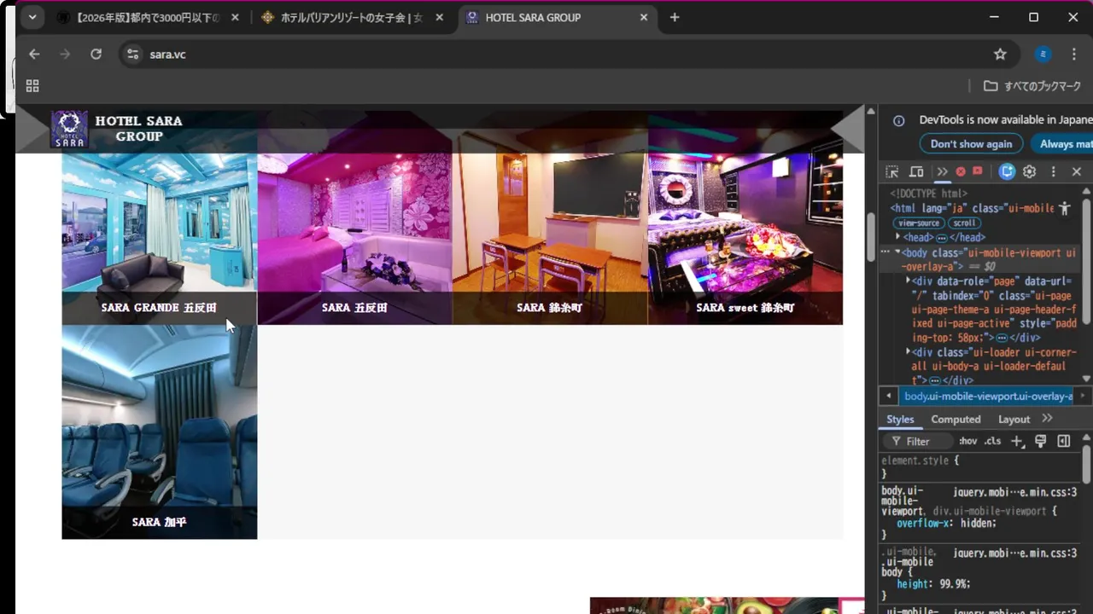This screenshot has height=614, width=1093.
Task: Add a new style rule with plus
Action: 1016,442
